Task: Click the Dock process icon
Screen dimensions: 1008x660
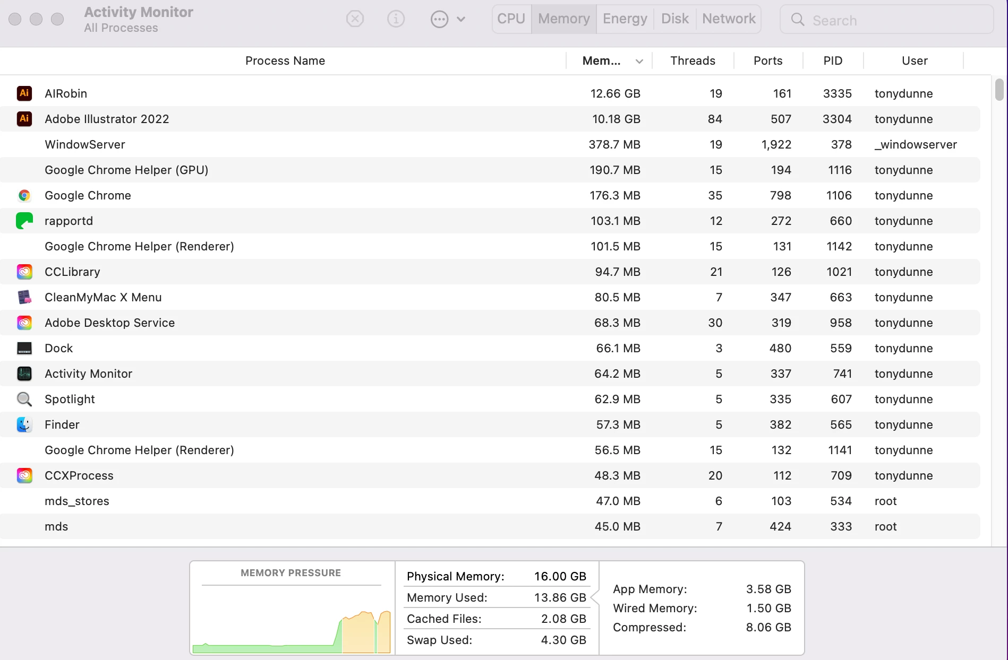Action: (x=24, y=348)
